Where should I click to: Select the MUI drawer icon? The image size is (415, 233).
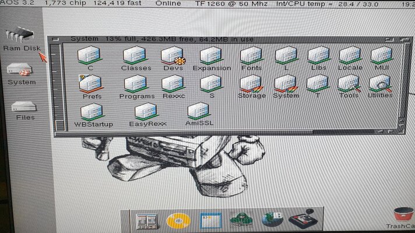coord(381,56)
